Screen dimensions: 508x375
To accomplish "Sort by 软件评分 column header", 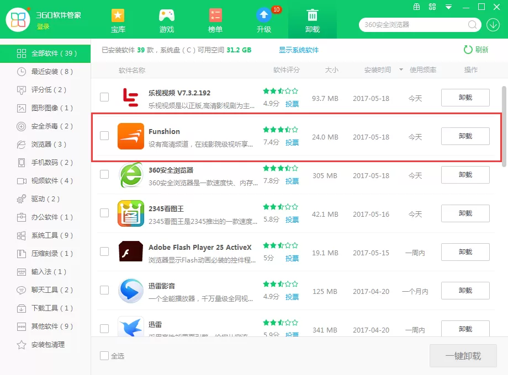I will click(x=287, y=70).
